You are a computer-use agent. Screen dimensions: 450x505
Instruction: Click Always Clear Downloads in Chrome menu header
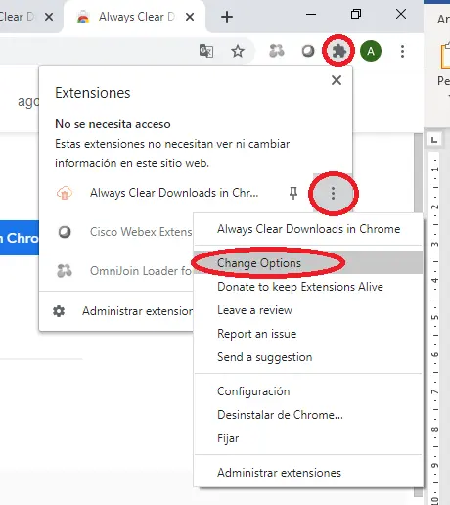[x=308, y=229]
